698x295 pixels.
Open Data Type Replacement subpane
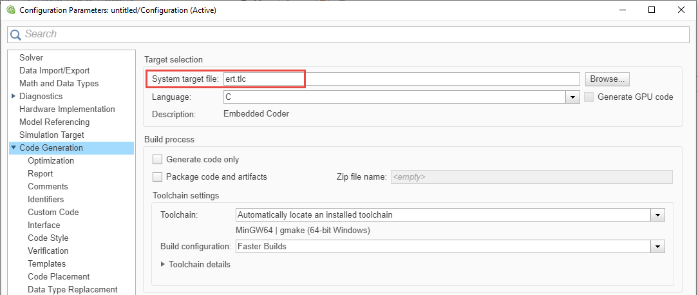point(73,290)
